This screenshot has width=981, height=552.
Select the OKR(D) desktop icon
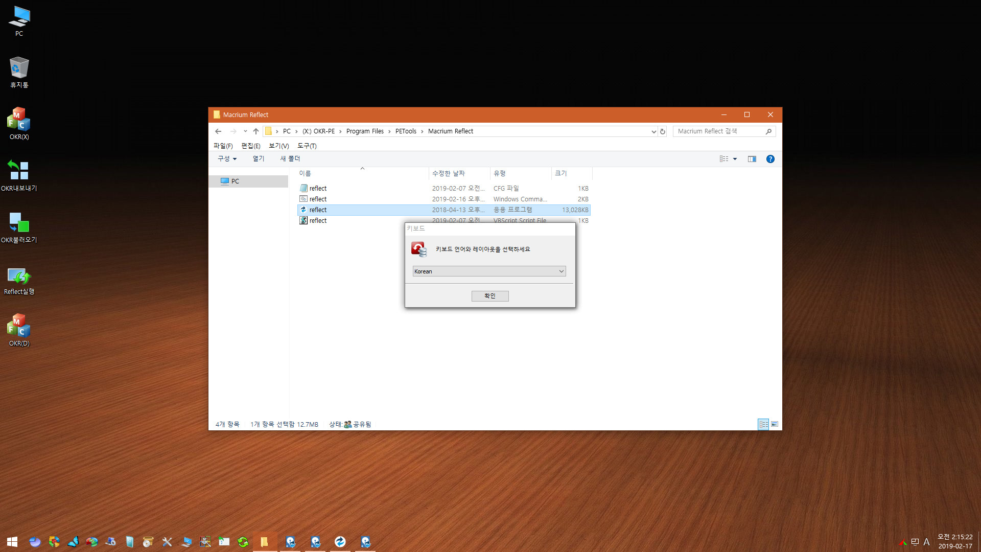(19, 330)
